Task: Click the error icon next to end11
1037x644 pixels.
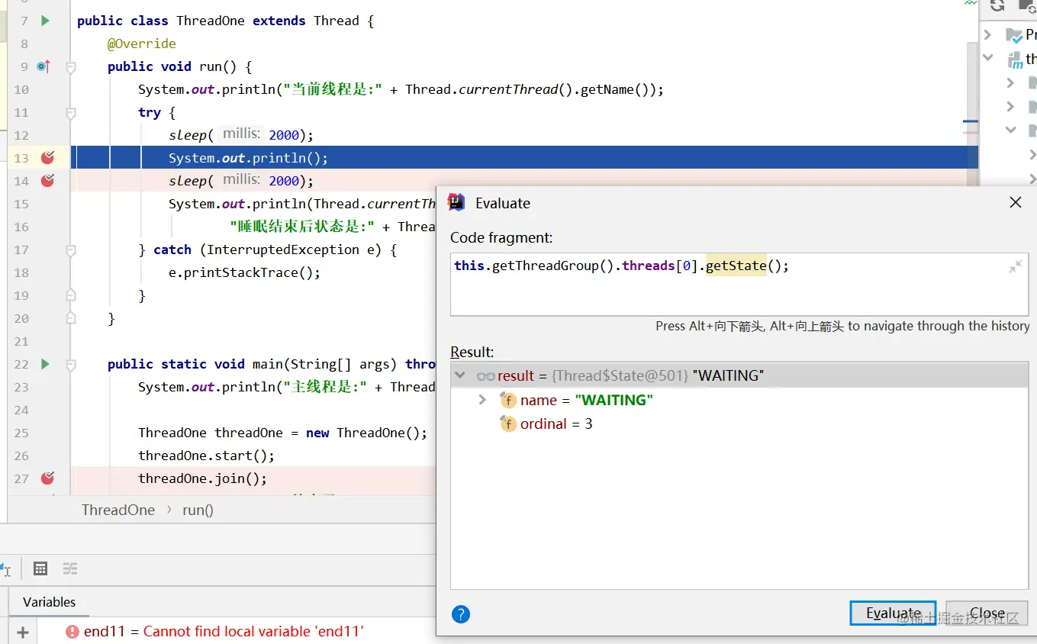Action: coord(72,632)
